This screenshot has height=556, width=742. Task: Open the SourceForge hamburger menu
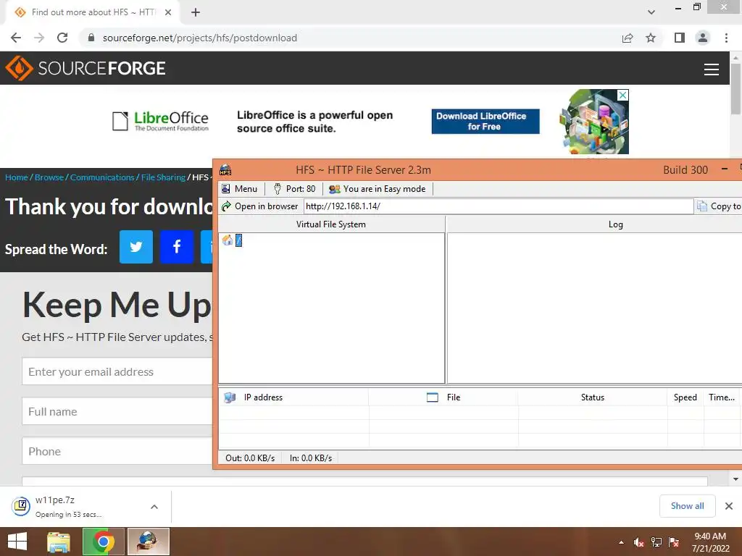712,69
